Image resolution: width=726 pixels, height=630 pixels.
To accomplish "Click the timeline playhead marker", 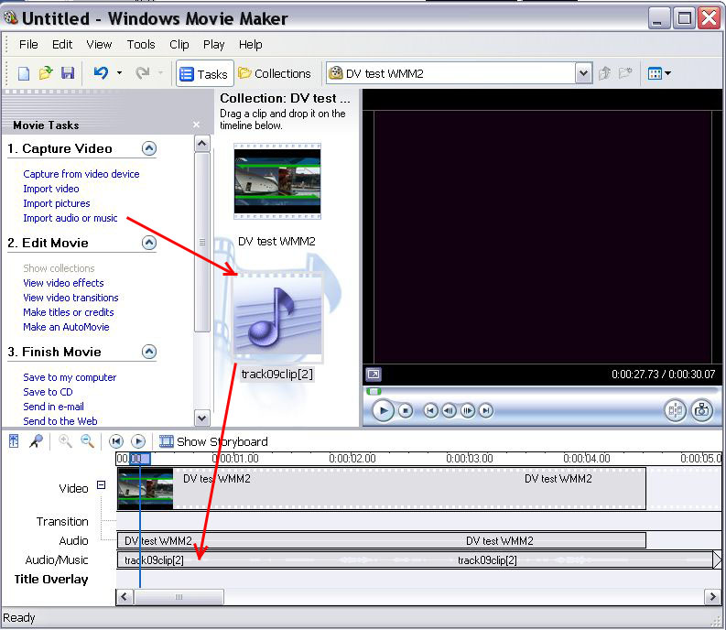I will coord(140,459).
